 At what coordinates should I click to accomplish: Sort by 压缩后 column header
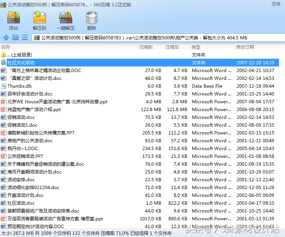pos(172,47)
